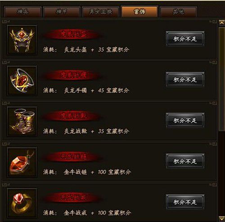The height and width of the screenshot is (222, 225).
Task: Click 积分不足 button for 金牛战链 row
Action: tap(185, 161)
